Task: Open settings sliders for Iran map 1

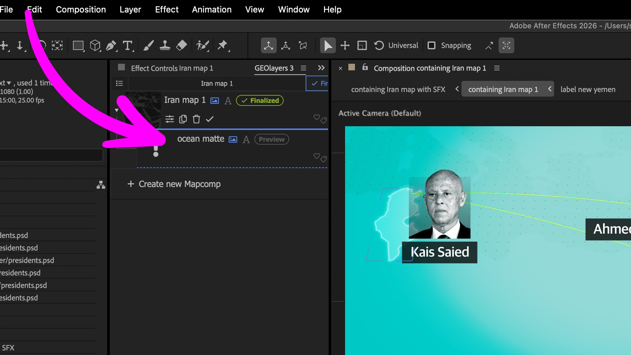Action: [x=170, y=119]
